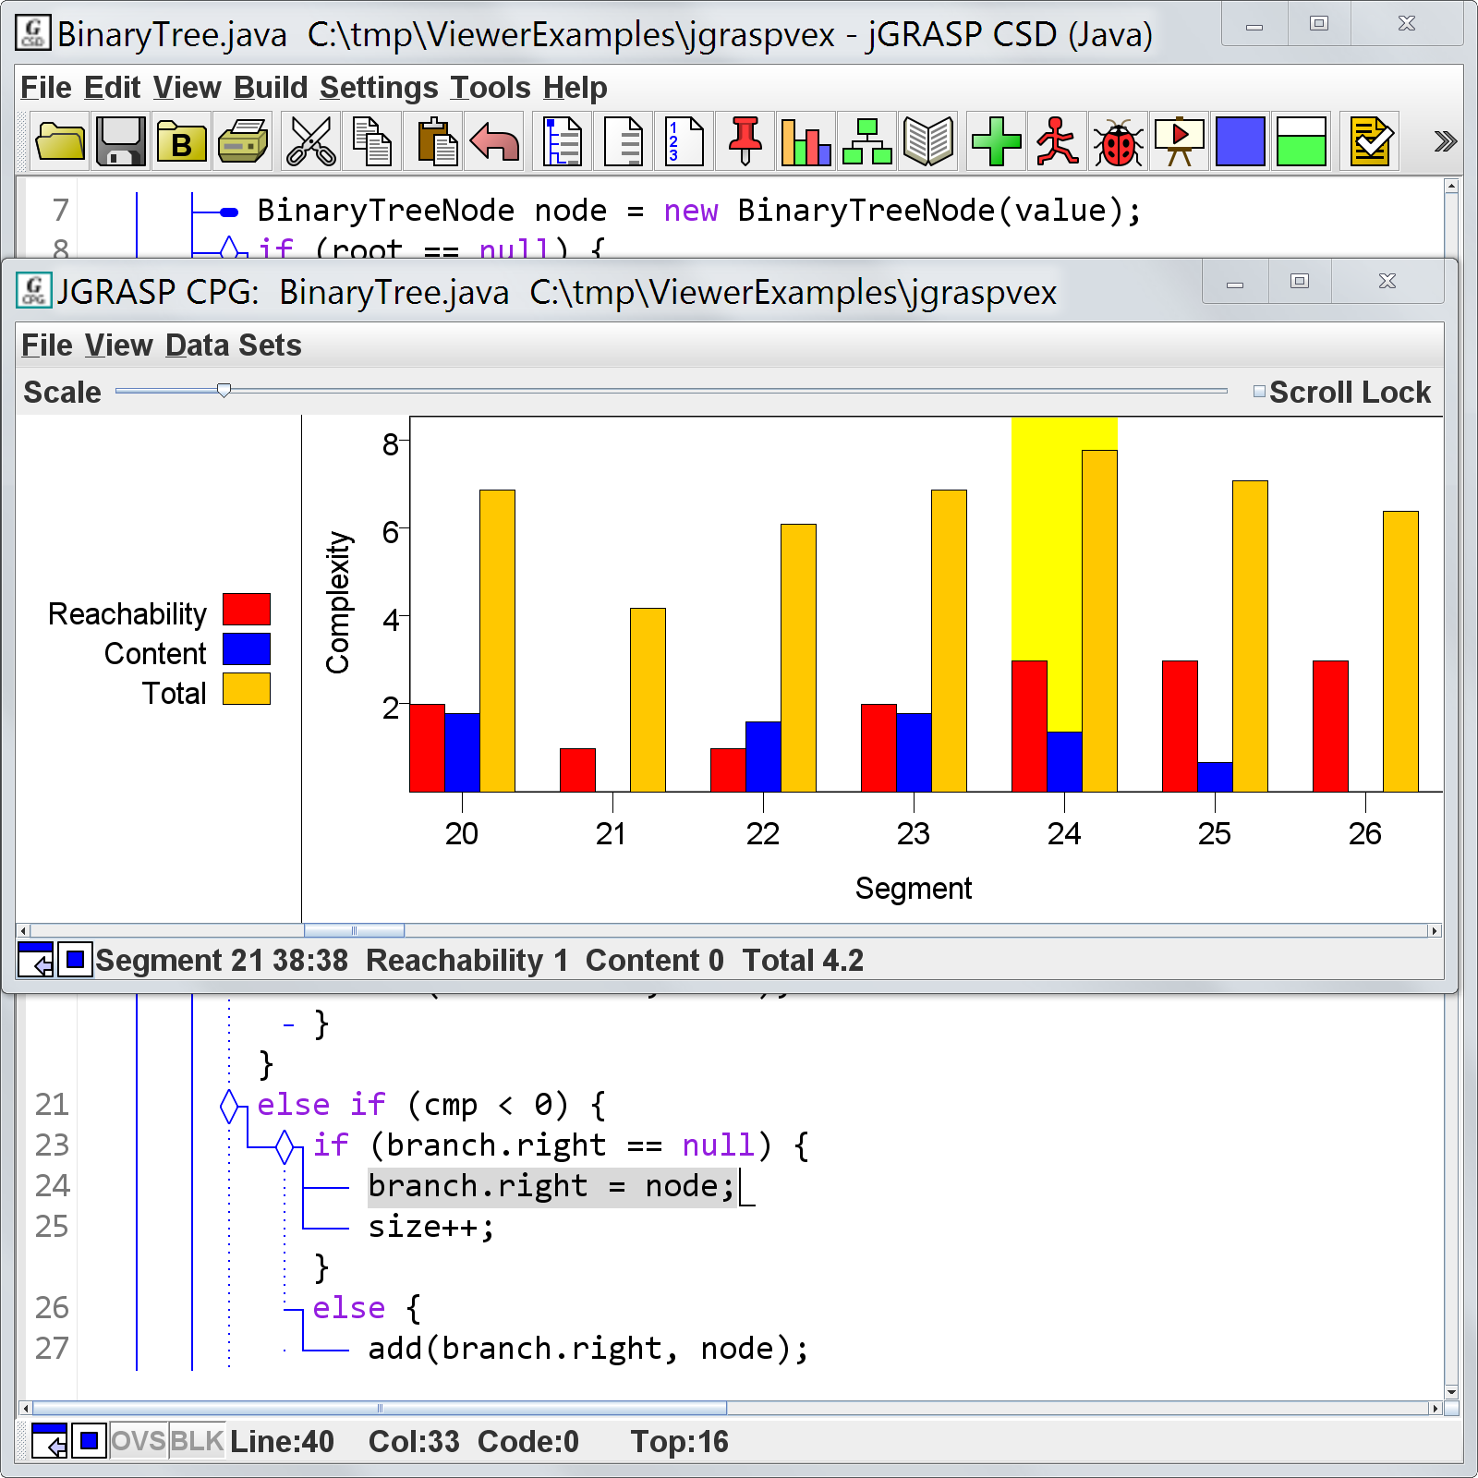Image resolution: width=1478 pixels, height=1478 pixels.
Task: Click the Print icon
Action: pos(243,142)
